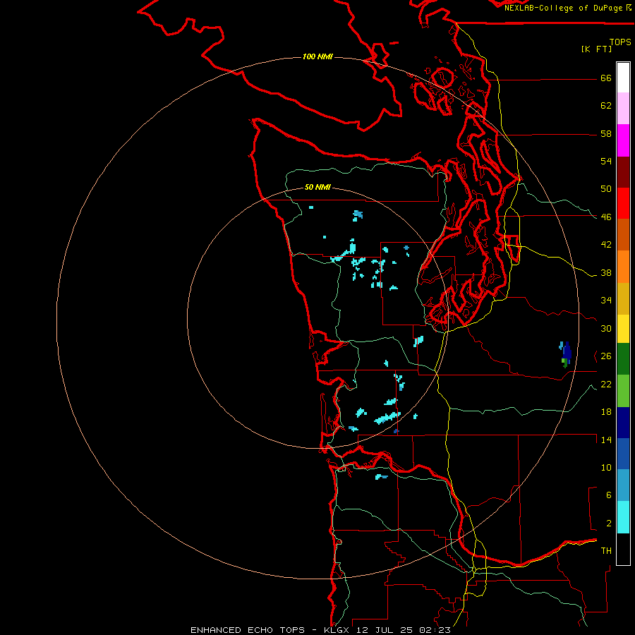Screen dimensions: 635x635
Task: Select the cyan legend color band
Action: tap(623, 518)
